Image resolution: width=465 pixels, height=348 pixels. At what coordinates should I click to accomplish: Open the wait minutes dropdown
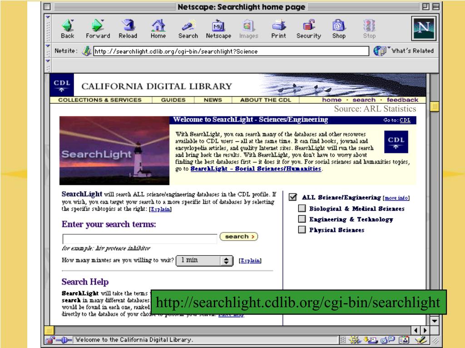pyautogui.click(x=205, y=261)
